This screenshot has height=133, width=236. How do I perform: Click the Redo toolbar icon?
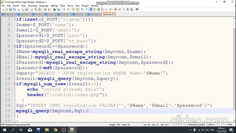click(49, 9)
